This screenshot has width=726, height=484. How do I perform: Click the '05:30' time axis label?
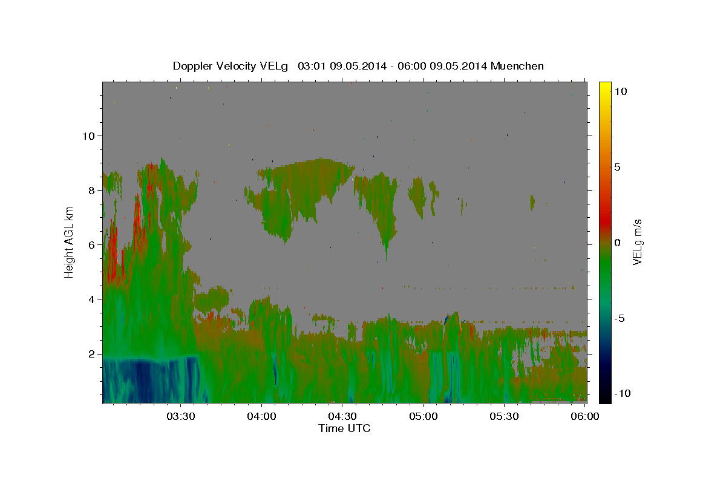[505, 416]
